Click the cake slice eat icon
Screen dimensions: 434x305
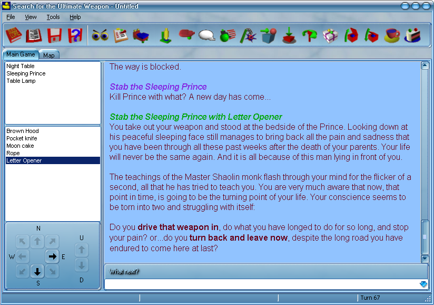(x=412, y=35)
